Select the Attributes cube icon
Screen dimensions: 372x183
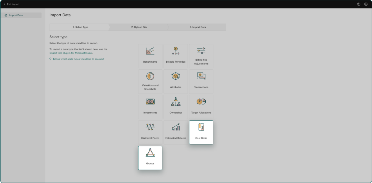pos(176,76)
